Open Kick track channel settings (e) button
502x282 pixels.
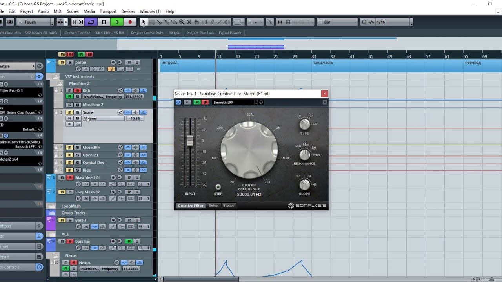[x=120, y=90]
